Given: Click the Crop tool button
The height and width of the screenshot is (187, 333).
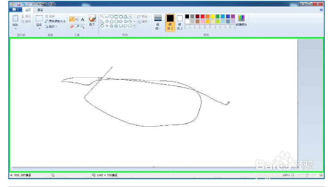Looking at the screenshot, I should [x=50, y=16].
